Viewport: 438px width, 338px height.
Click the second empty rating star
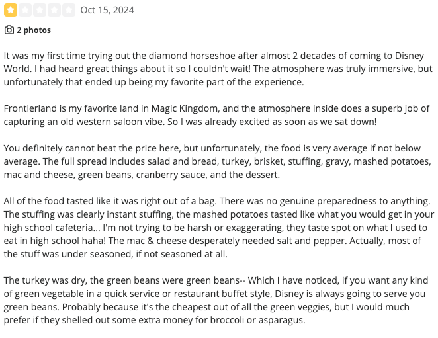point(24,10)
